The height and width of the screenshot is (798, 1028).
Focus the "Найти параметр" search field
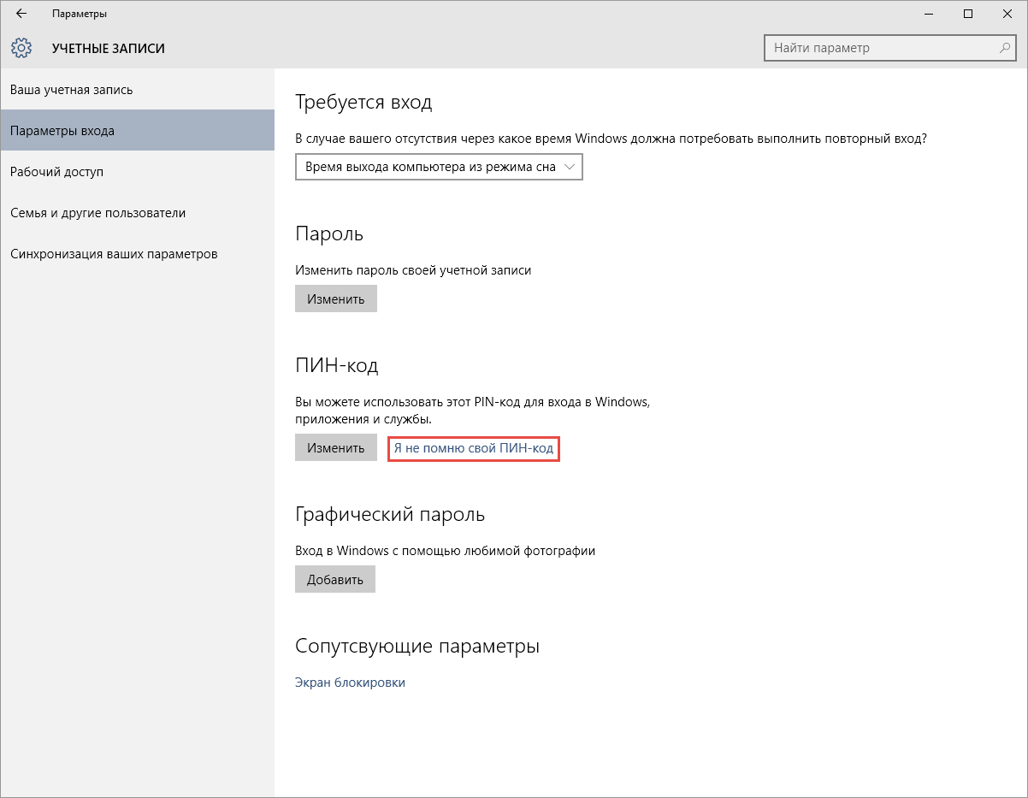point(889,48)
